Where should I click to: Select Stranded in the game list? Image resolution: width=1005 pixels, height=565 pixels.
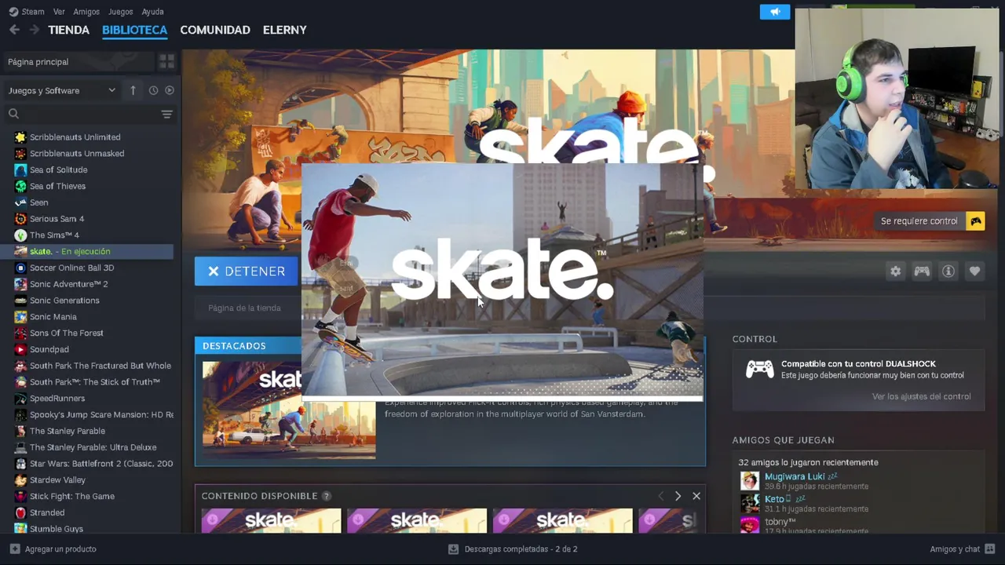pyautogui.click(x=47, y=513)
